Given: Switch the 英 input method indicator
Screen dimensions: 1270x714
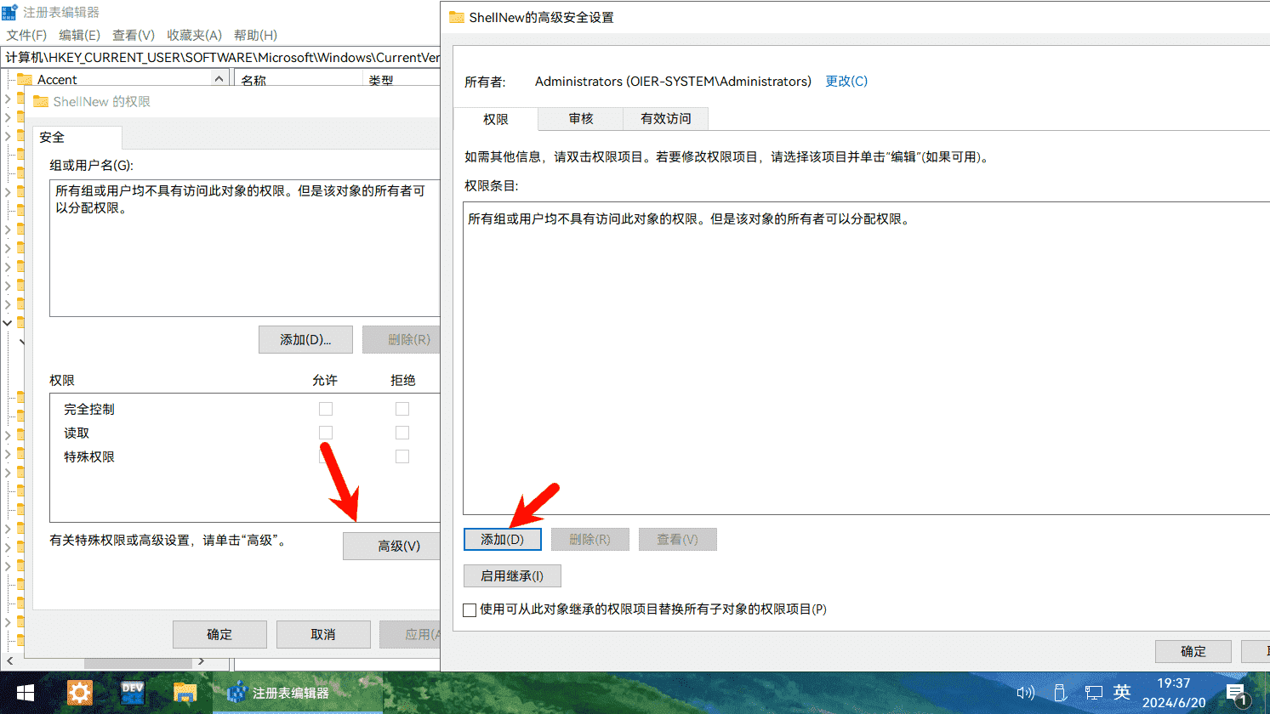Looking at the screenshot, I should click(1122, 693).
